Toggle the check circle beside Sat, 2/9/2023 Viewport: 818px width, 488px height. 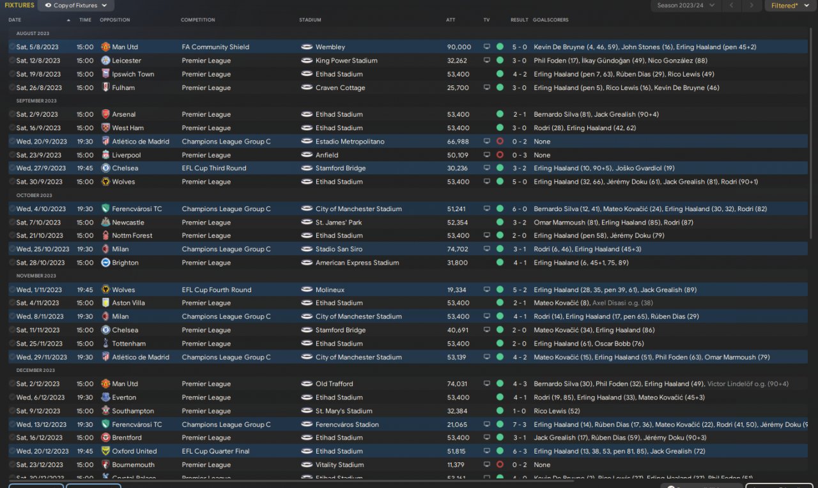click(12, 115)
